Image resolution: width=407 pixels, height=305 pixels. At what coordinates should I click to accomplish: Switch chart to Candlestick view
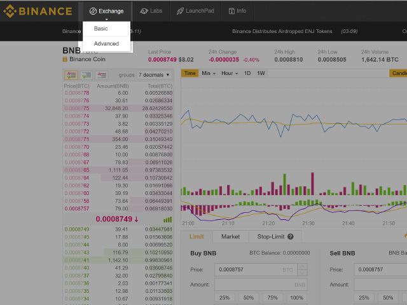tap(398, 73)
